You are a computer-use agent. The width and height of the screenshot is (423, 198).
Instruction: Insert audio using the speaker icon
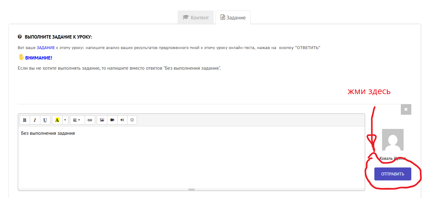tap(122, 120)
